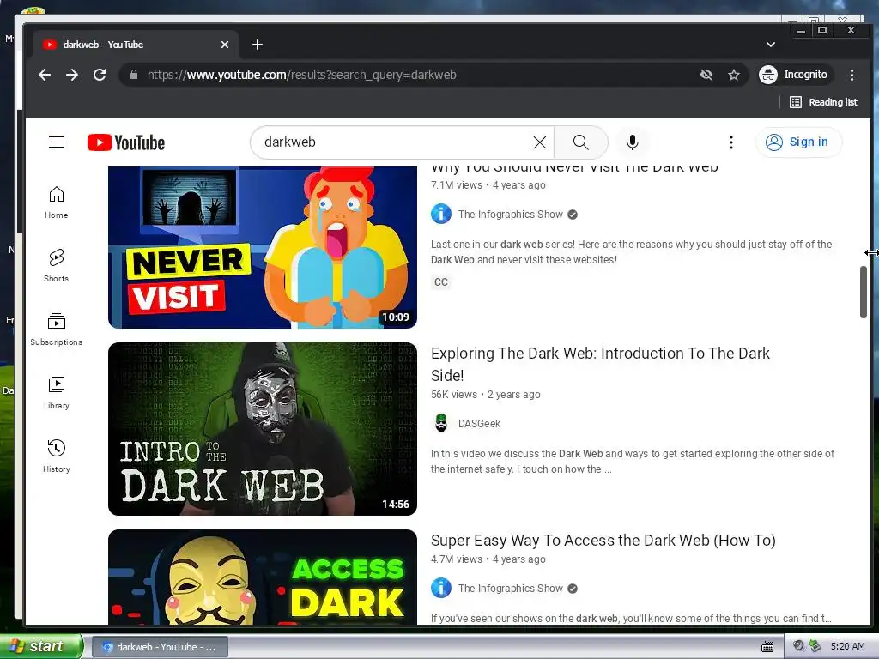Click "7.1M views • 4 years ago" text

(488, 185)
